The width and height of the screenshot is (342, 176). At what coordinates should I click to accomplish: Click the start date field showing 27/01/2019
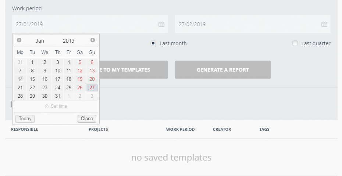(90, 24)
